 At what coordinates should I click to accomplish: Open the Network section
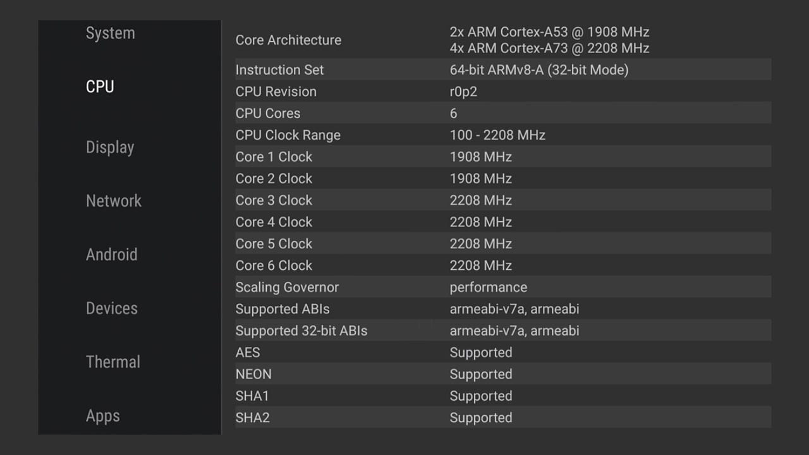114,201
